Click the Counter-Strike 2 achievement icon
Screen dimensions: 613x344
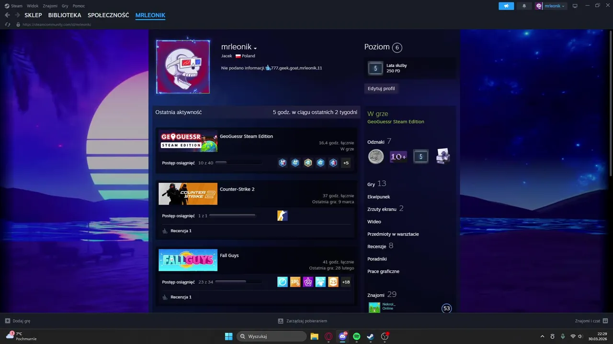(283, 216)
